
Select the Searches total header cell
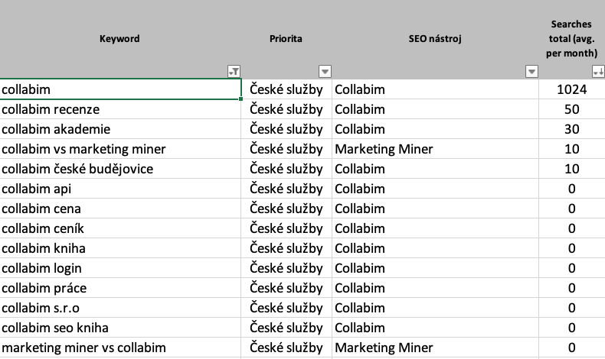click(572, 39)
